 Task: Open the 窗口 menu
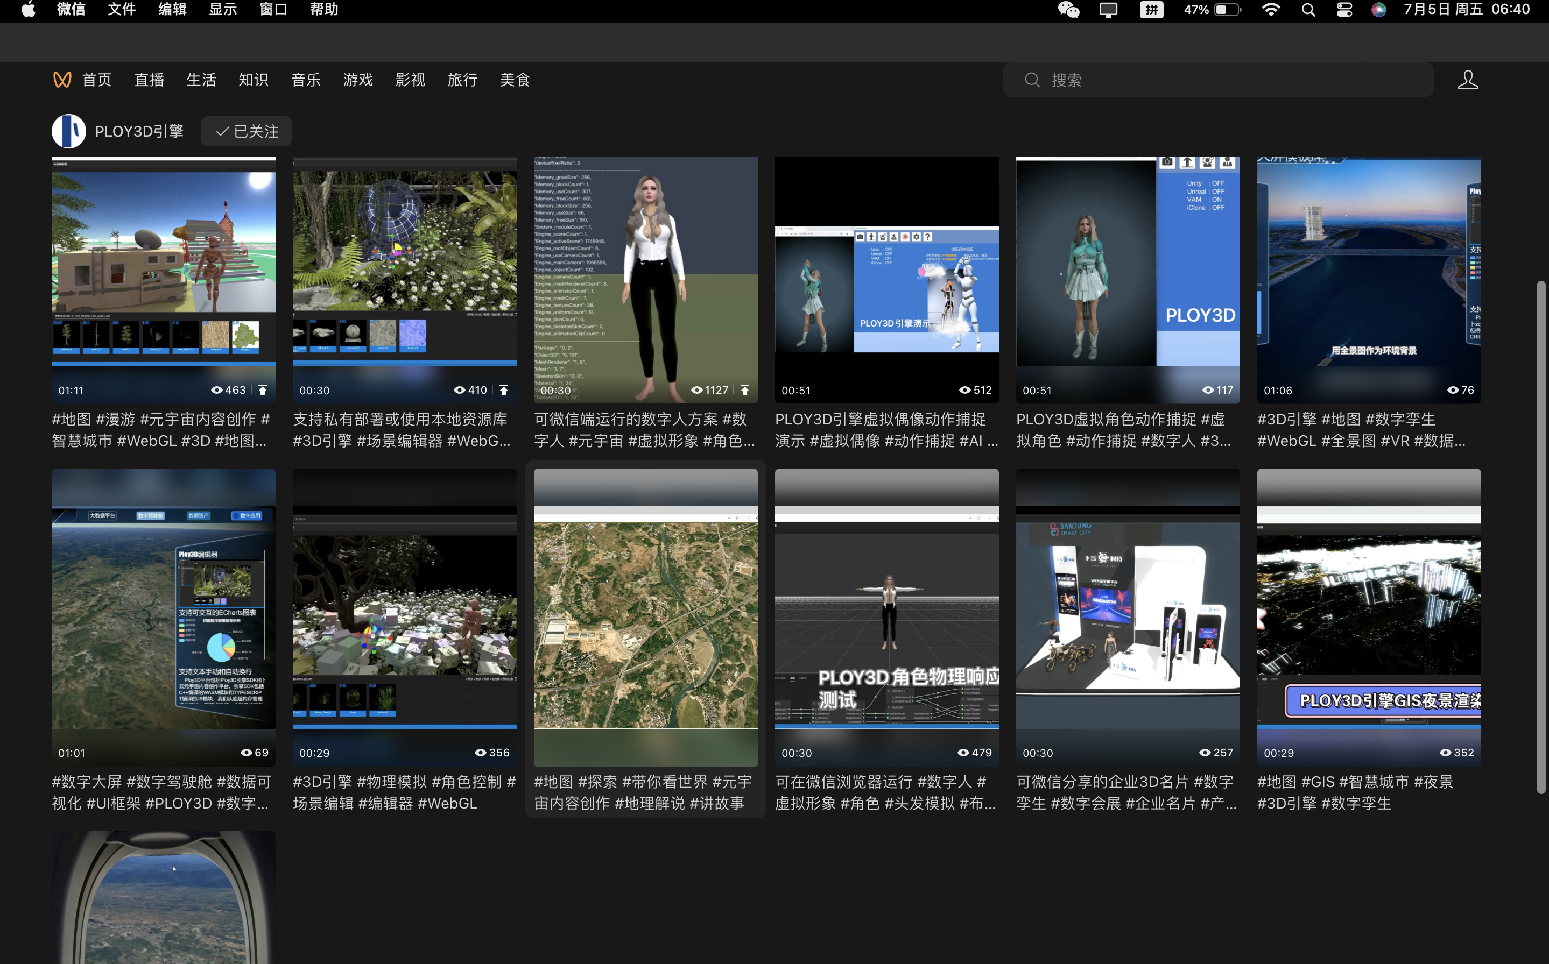273,10
